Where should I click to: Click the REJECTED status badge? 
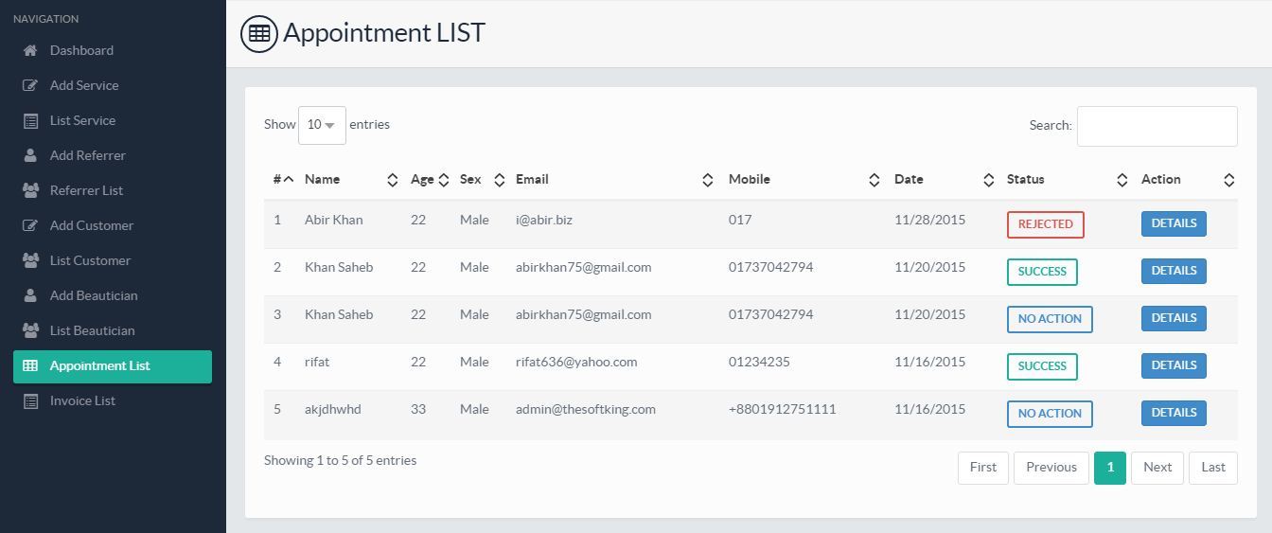[x=1045, y=224]
